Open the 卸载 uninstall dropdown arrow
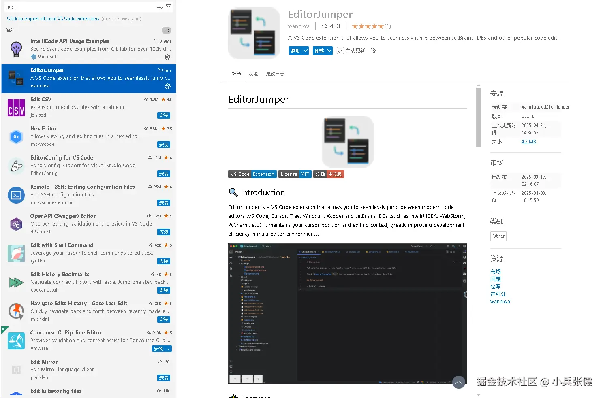This screenshot has height=398, width=603. (329, 51)
